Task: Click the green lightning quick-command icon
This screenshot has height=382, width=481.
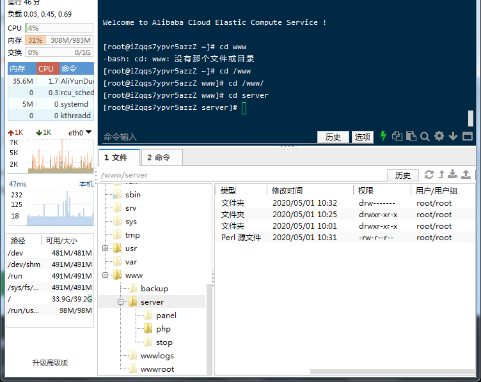Action: 383,136
